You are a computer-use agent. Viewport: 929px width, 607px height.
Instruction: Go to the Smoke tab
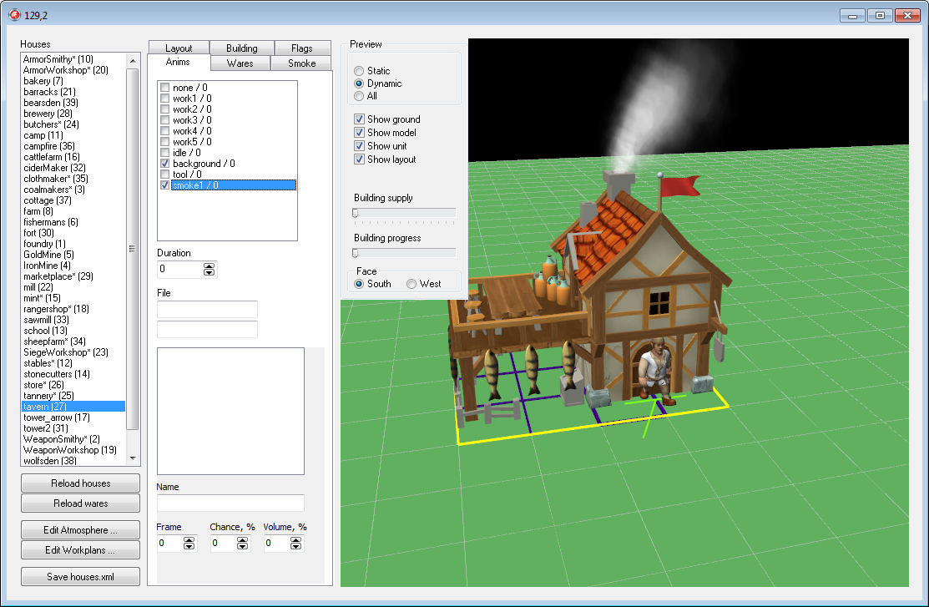[301, 63]
